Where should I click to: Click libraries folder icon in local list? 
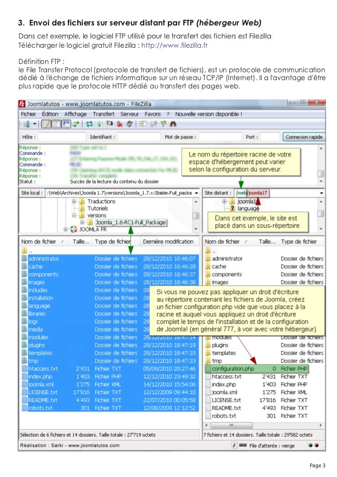pos(25,314)
